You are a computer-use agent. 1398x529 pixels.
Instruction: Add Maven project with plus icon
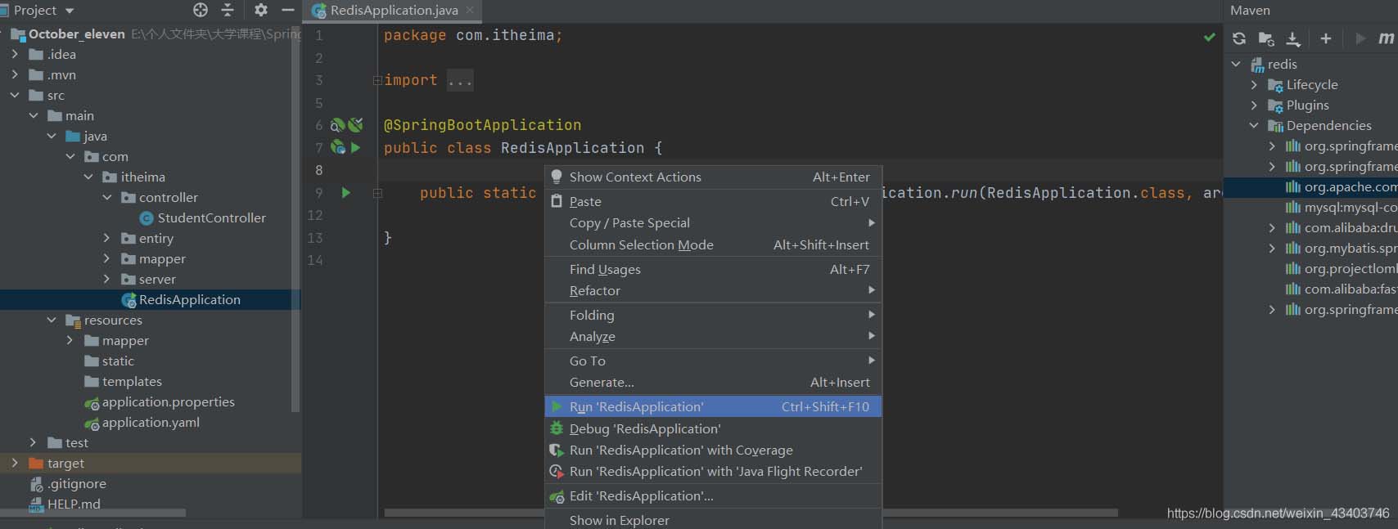coord(1326,38)
